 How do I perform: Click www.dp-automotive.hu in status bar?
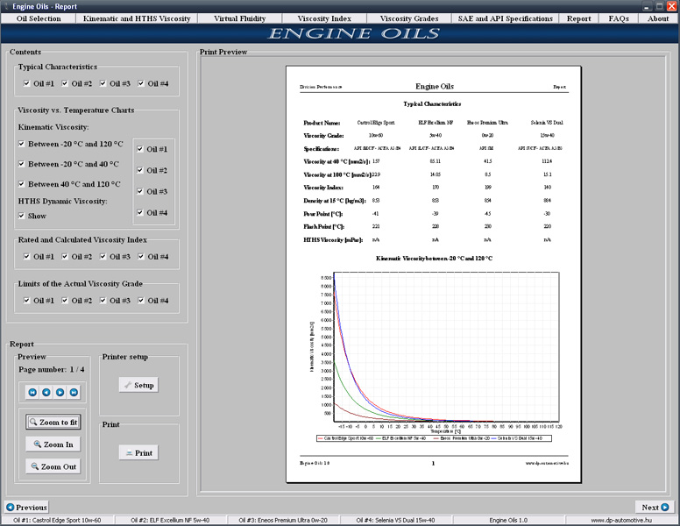[x=621, y=520]
